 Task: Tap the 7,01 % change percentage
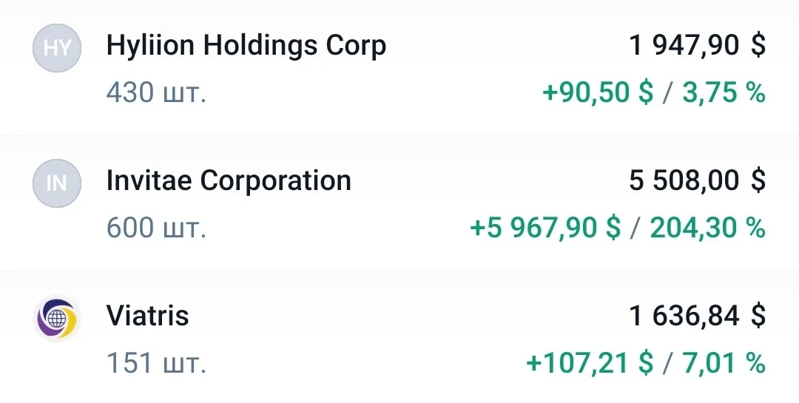coord(724,363)
